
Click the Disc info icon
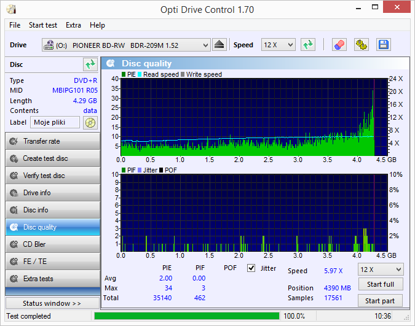pyautogui.click(x=14, y=210)
